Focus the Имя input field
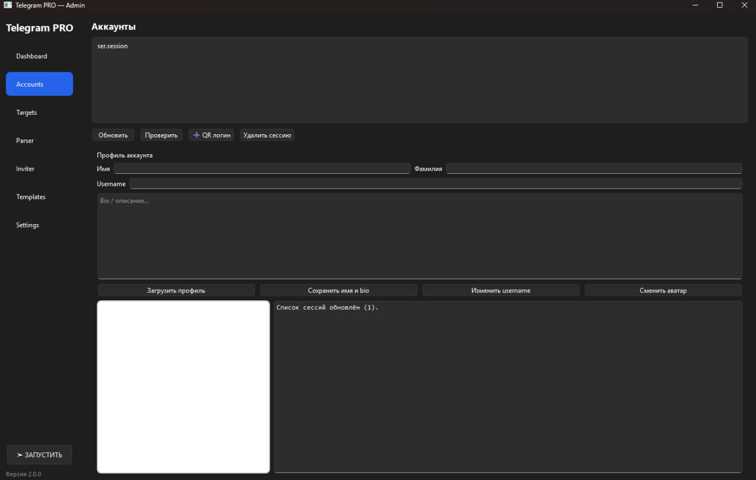The width and height of the screenshot is (756, 480). click(262, 168)
